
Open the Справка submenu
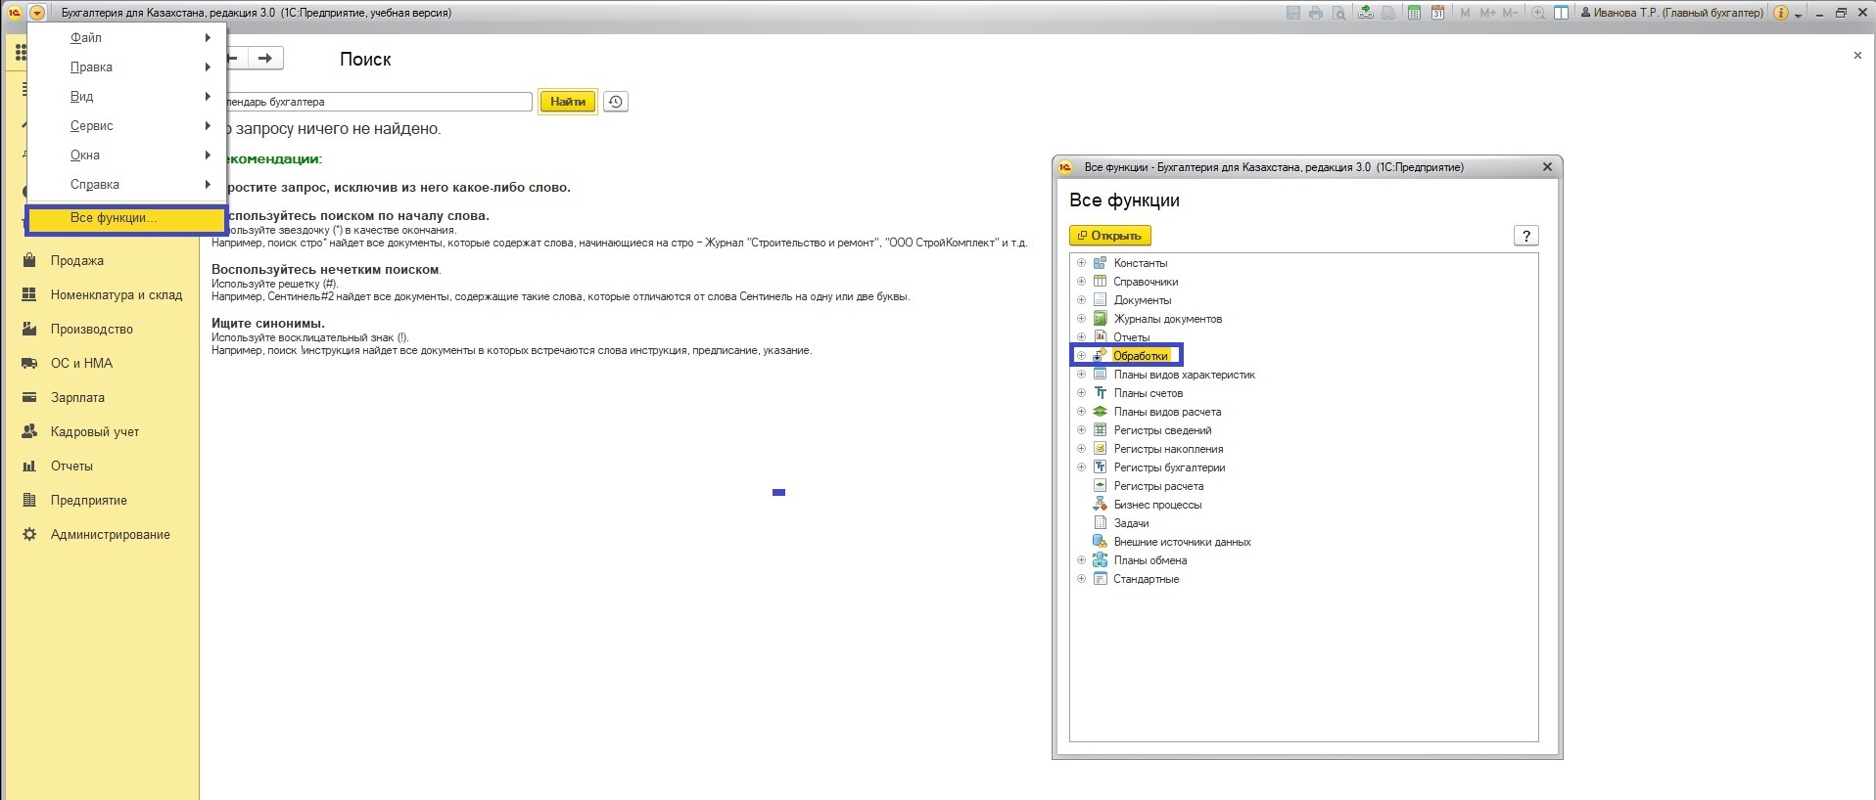(127, 185)
